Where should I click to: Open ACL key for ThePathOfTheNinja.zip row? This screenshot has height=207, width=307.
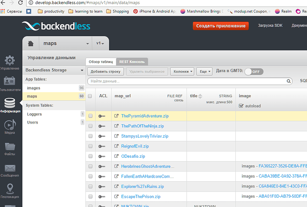[x=101, y=126]
